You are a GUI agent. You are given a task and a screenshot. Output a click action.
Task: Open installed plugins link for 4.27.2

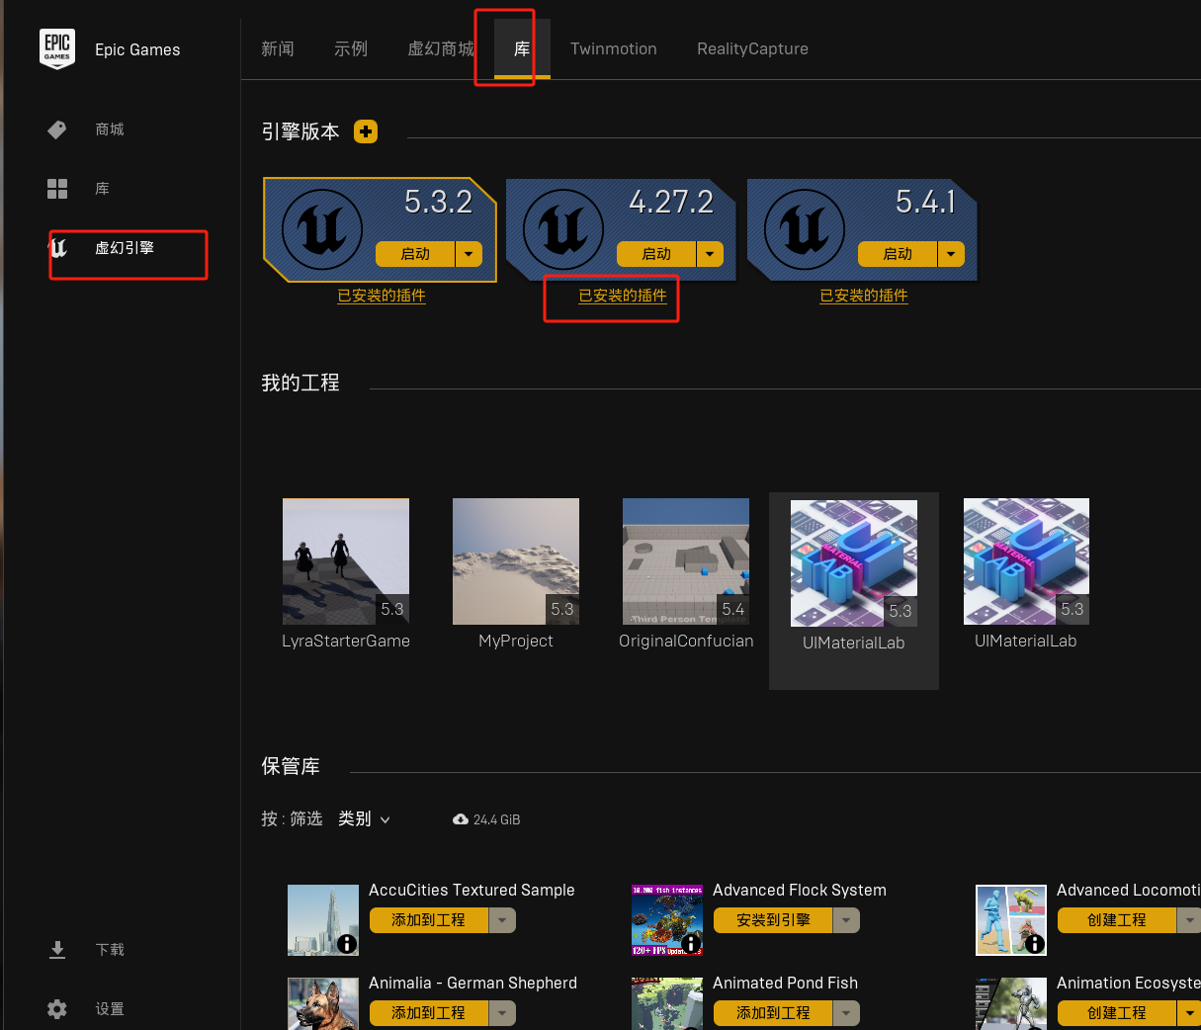[623, 296]
